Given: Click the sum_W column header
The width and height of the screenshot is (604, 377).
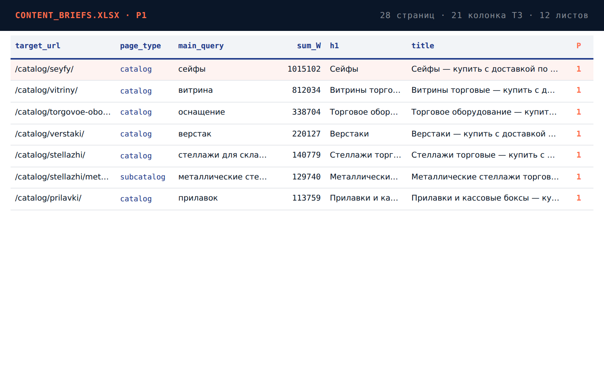Looking at the screenshot, I should click(309, 46).
